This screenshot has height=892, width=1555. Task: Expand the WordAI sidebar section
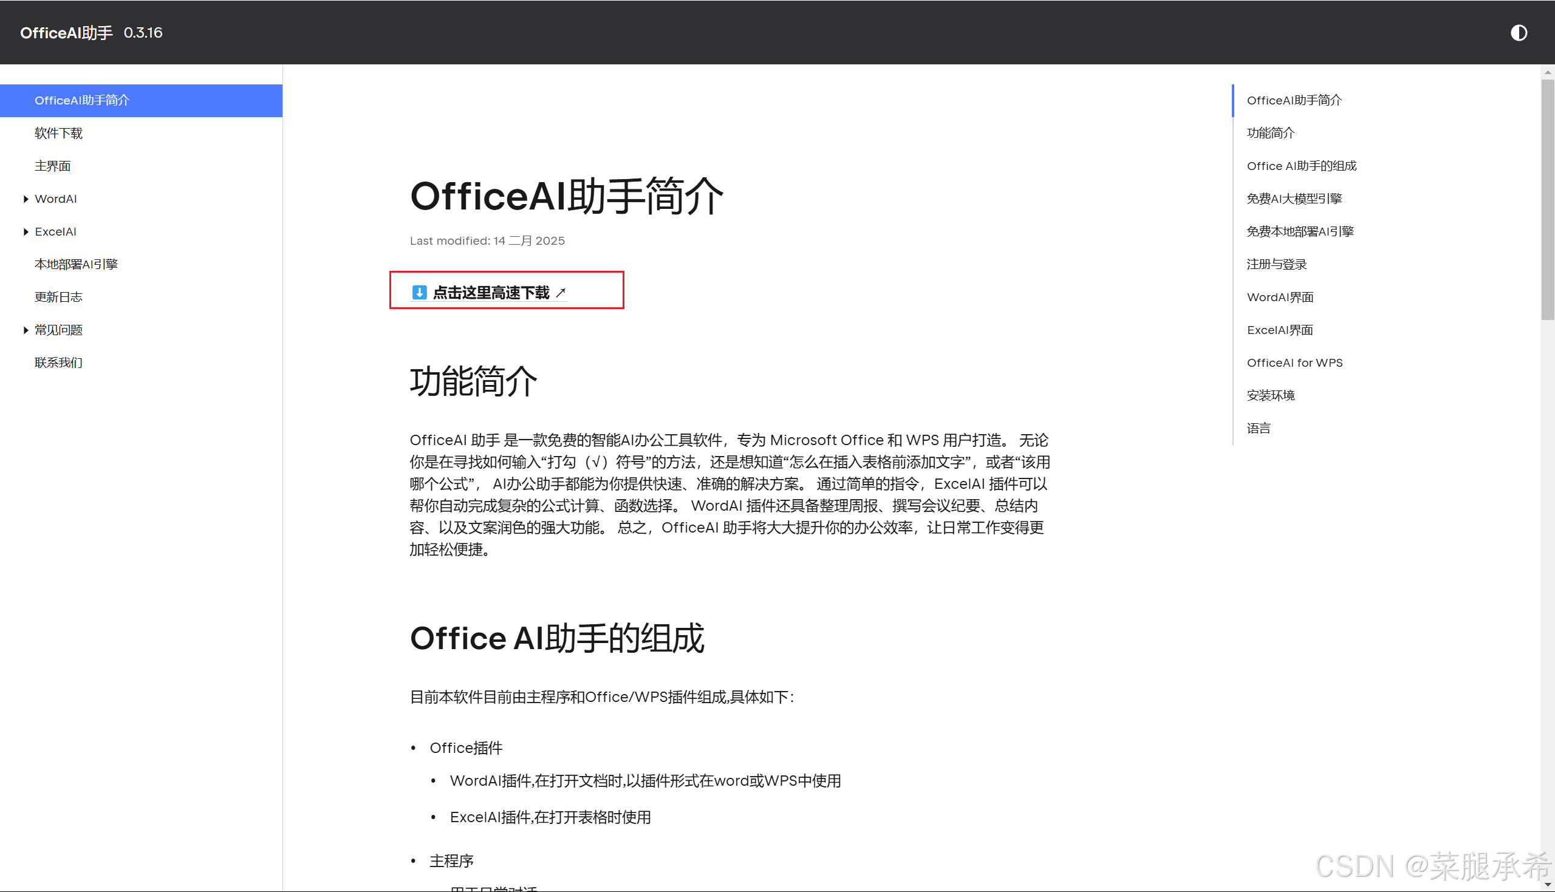coord(26,199)
